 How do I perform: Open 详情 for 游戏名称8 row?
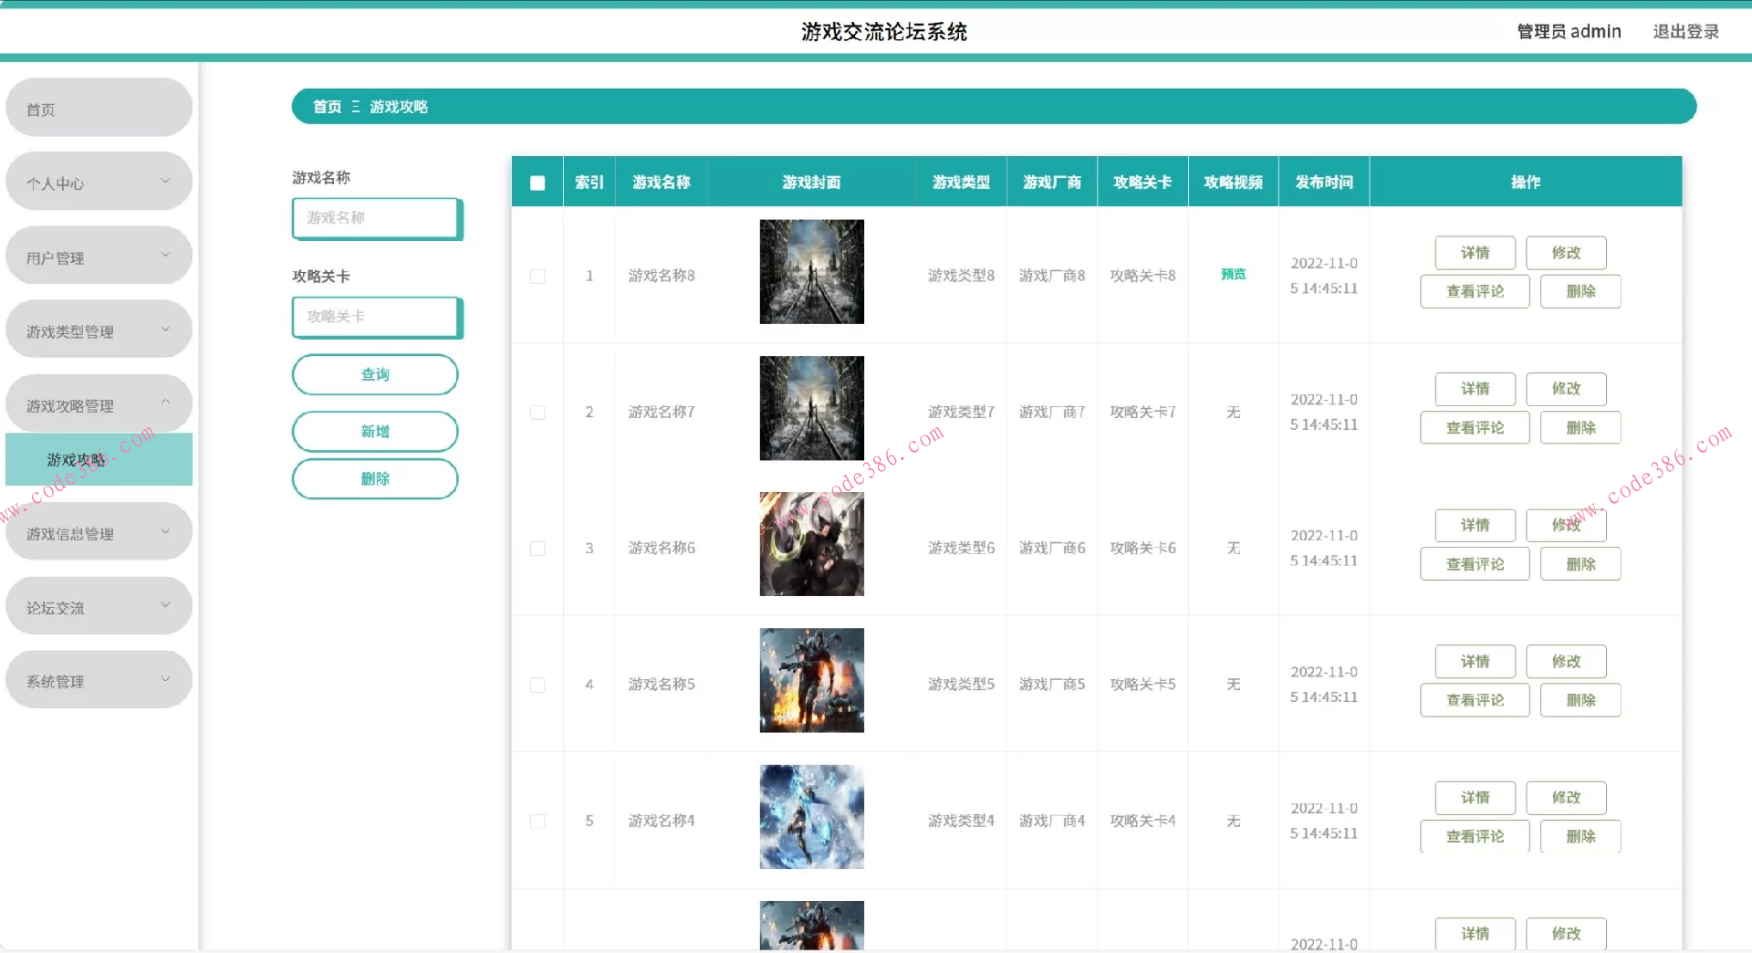[1475, 253]
